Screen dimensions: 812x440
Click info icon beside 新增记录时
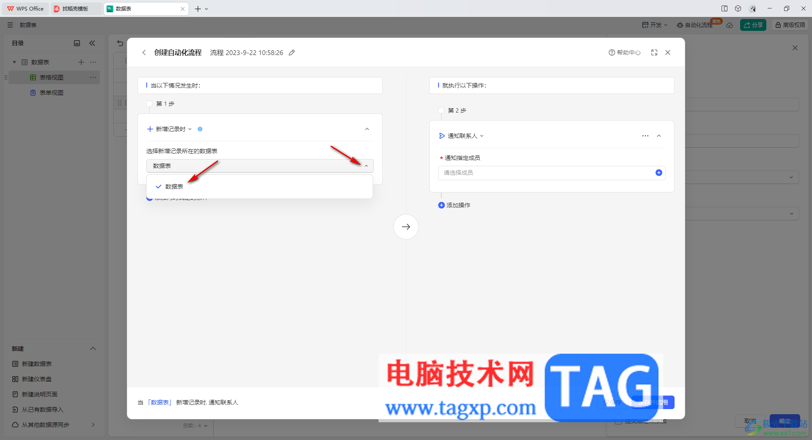click(200, 129)
